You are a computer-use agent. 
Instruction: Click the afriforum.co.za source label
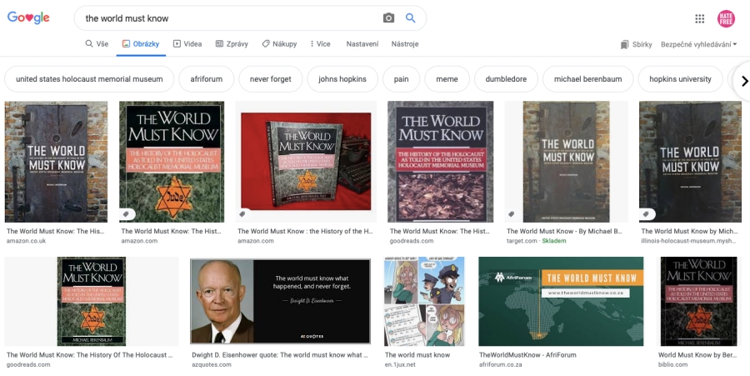click(x=500, y=364)
